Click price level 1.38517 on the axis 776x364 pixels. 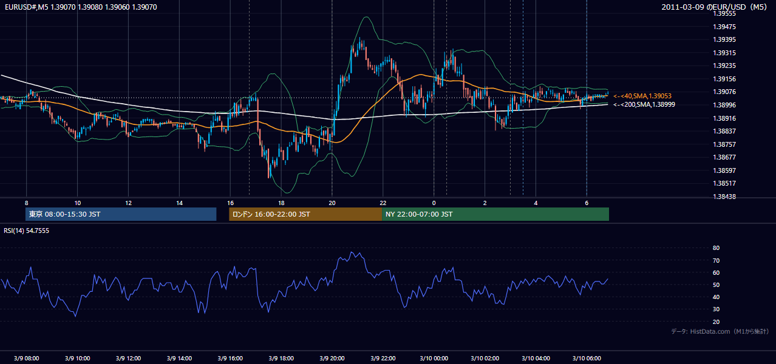[x=724, y=183]
